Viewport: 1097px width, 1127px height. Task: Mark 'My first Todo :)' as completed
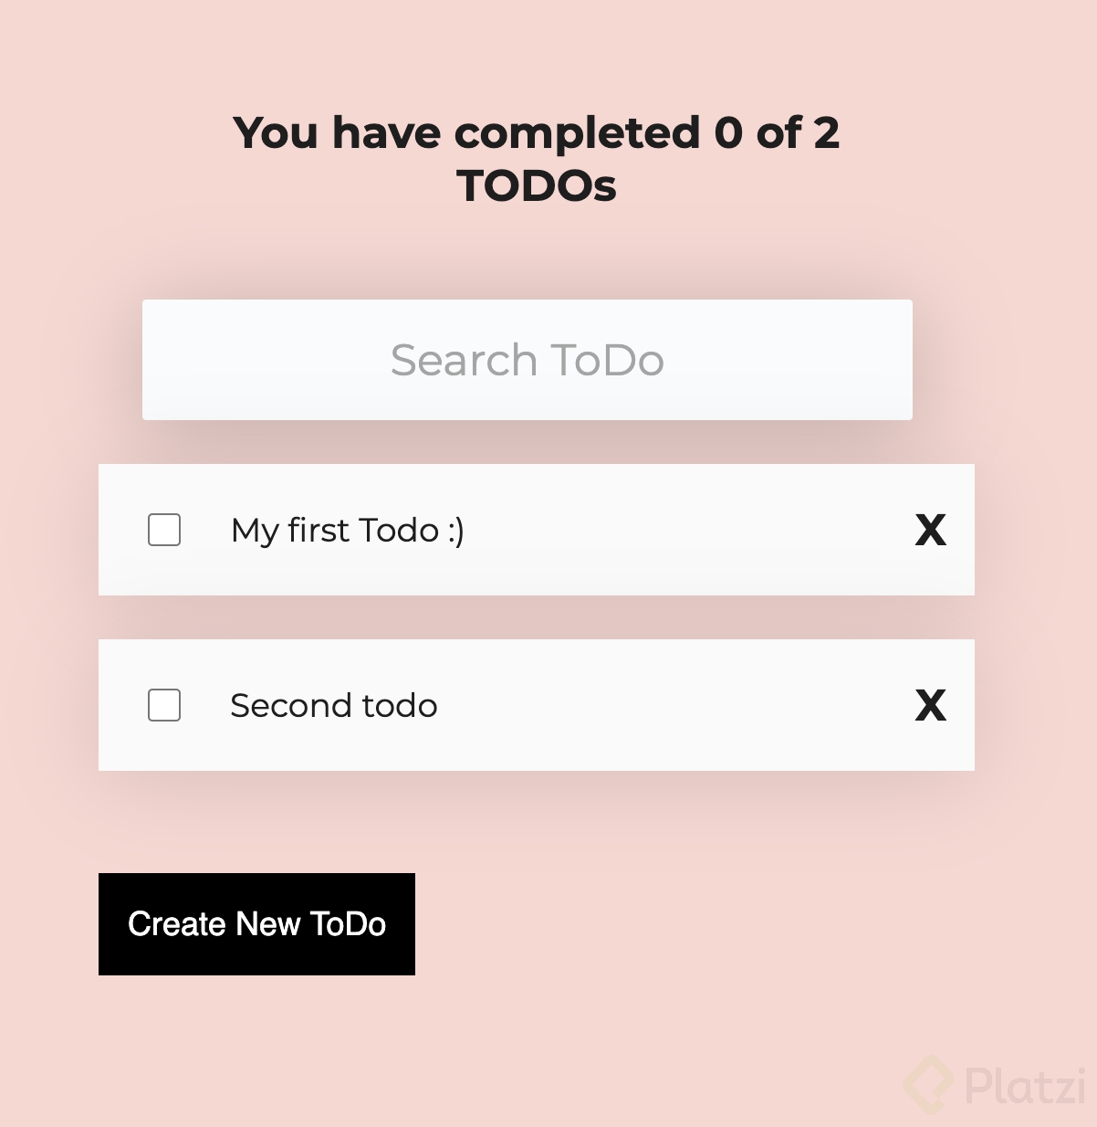coord(164,530)
